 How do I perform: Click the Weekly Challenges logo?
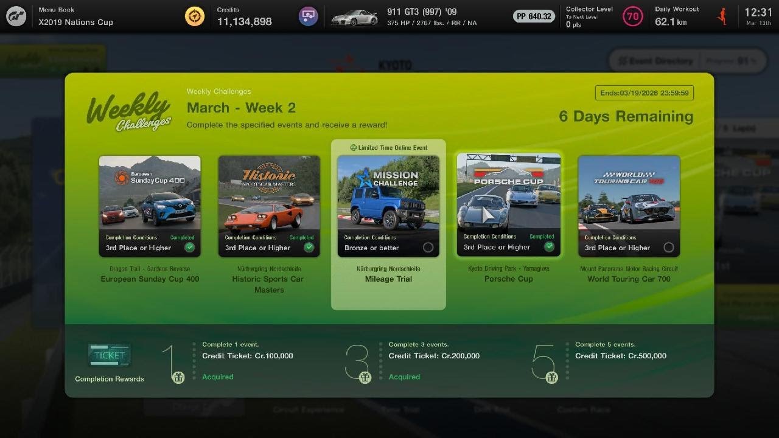point(128,111)
